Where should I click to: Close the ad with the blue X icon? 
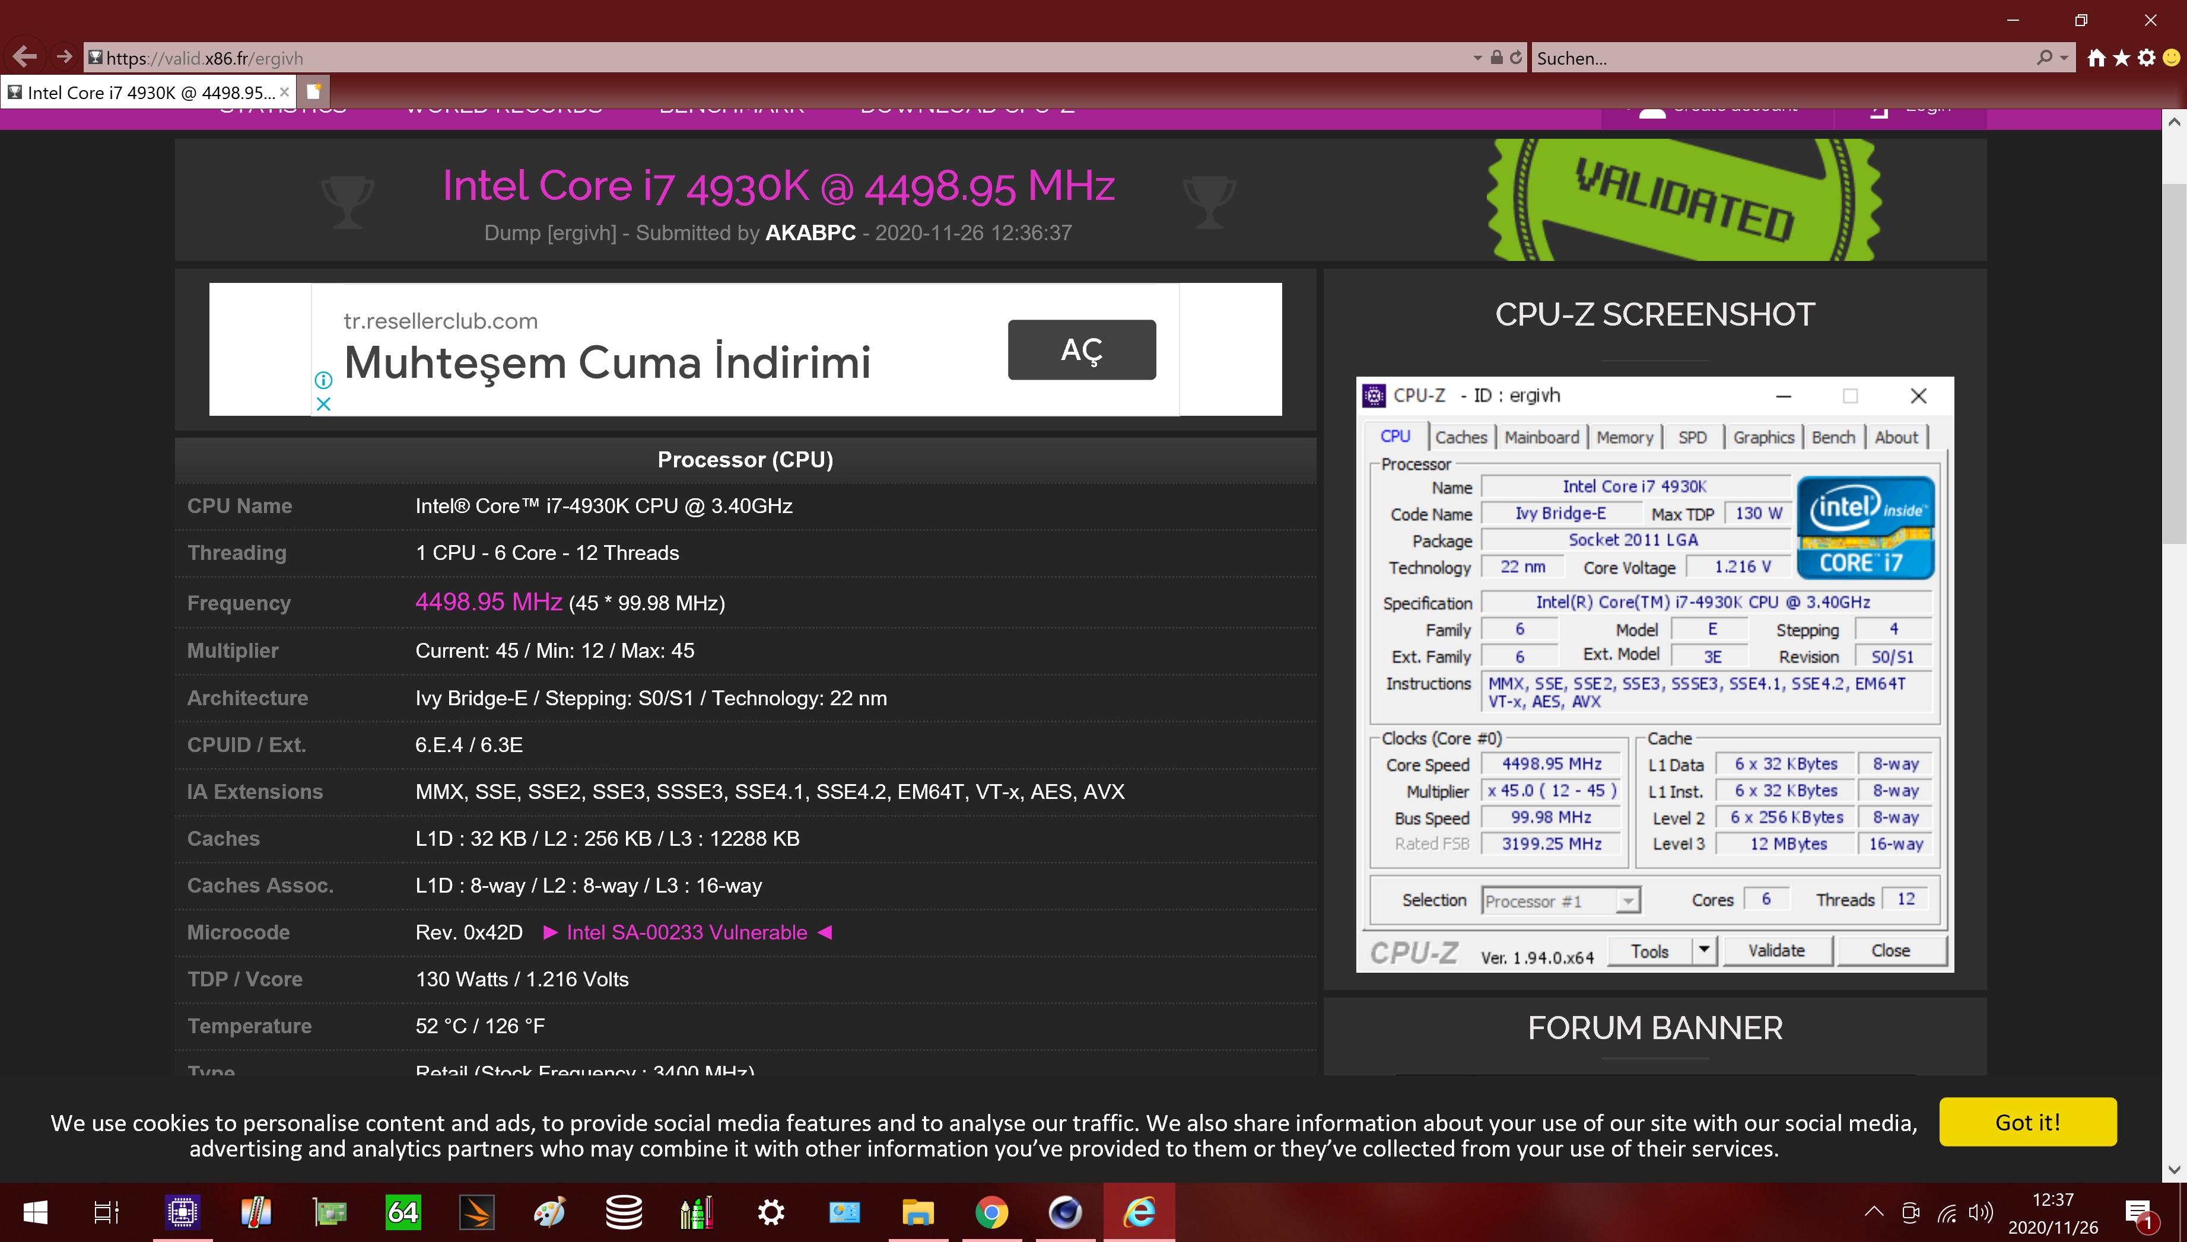tap(323, 405)
